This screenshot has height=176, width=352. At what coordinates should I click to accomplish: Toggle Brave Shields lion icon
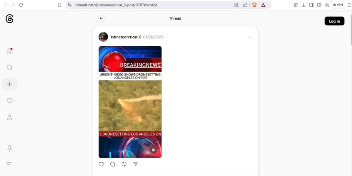point(254,5)
